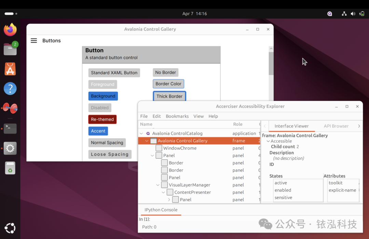Screen dimensions: 369x239
Task: Open the volume icon in the top bar
Action: [x=353, y=14]
